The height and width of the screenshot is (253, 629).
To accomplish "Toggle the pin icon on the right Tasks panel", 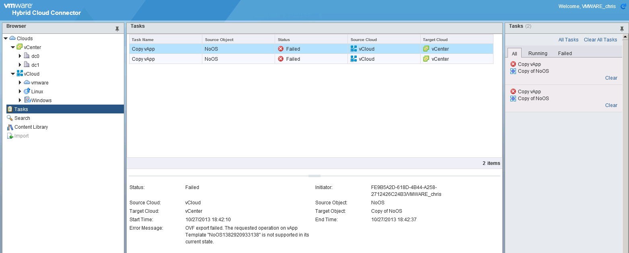I will [622, 29].
